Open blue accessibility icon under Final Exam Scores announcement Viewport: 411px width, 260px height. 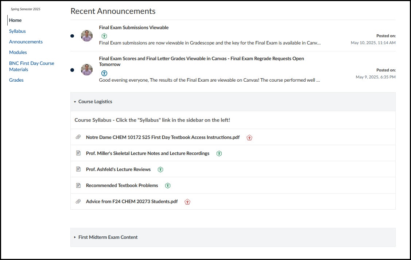pyautogui.click(x=104, y=73)
